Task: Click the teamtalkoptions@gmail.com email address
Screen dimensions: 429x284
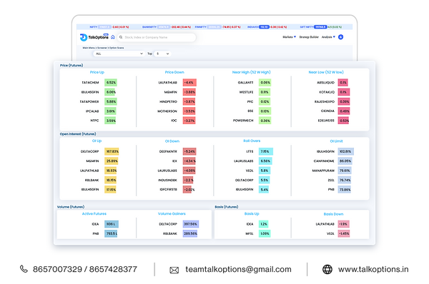Action: (x=238, y=270)
